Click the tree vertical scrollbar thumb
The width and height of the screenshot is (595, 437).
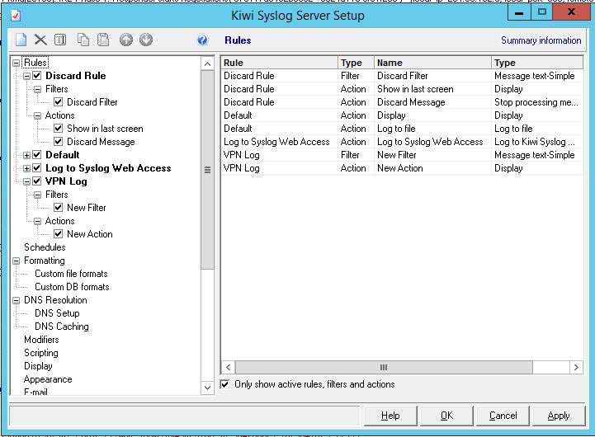point(207,170)
